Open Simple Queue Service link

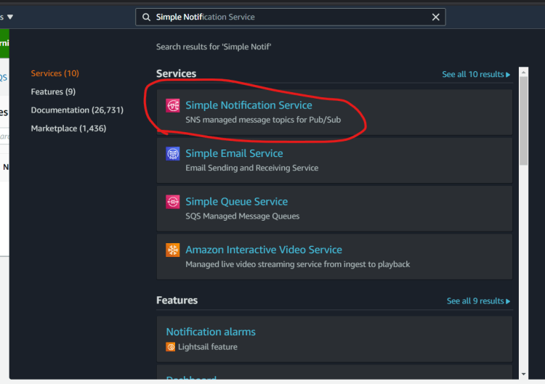point(236,202)
